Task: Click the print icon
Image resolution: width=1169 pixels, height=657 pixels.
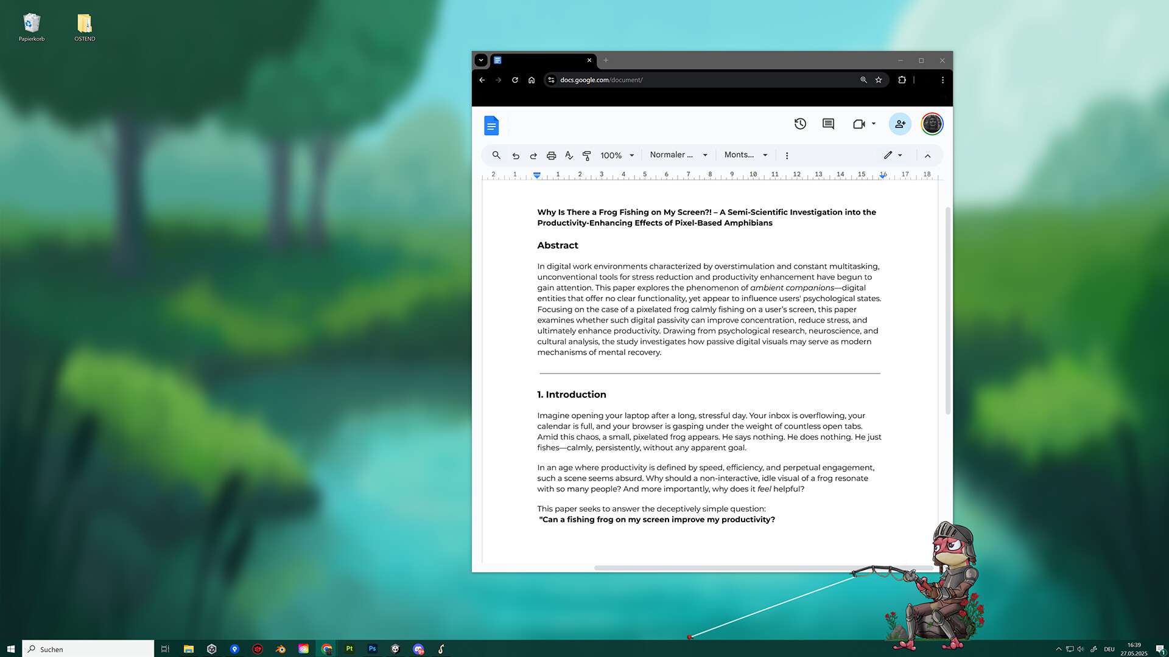Action: (x=551, y=156)
